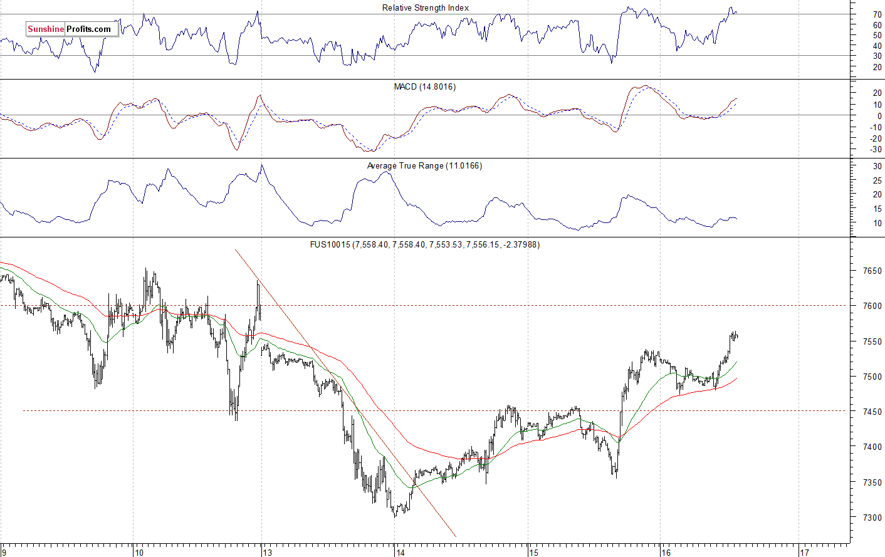This screenshot has width=885, height=557.
Task: Select the Average True Range label
Action: [x=424, y=165]
